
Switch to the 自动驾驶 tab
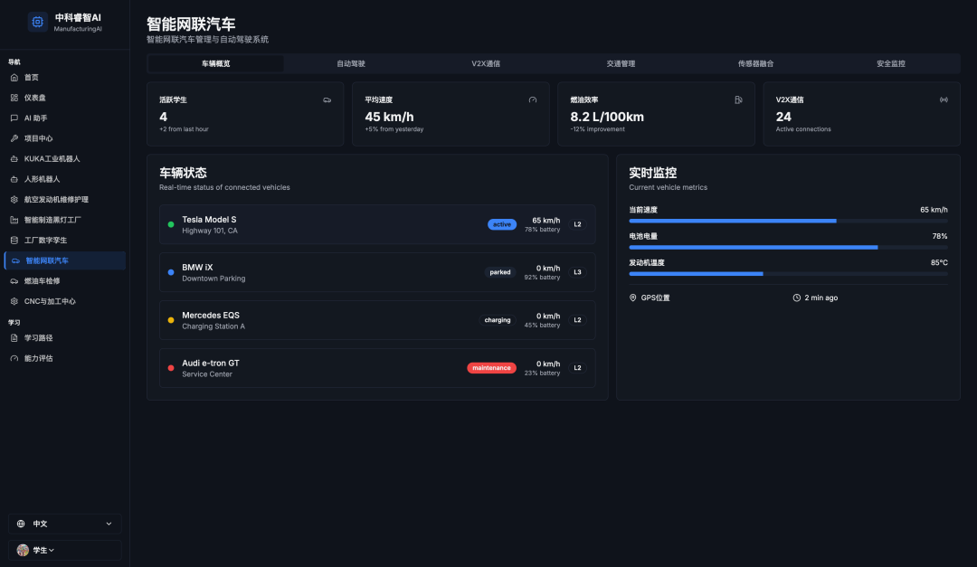coord(351,64)
